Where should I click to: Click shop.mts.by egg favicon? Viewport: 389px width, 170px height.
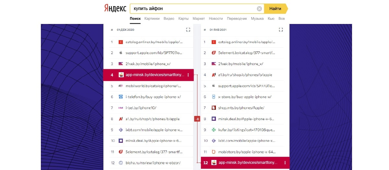pyautogui.click(x=214, y=108)
